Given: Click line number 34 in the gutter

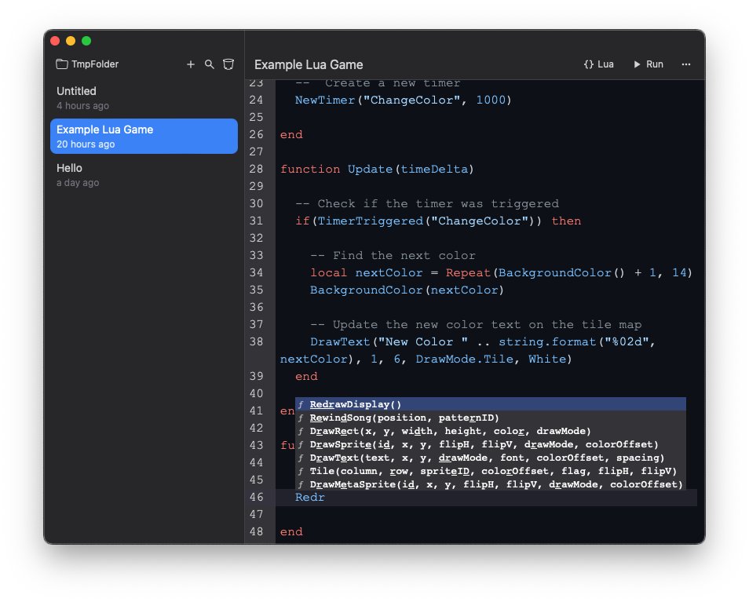Looking at the screenshot, I should (x=256, y=272).
